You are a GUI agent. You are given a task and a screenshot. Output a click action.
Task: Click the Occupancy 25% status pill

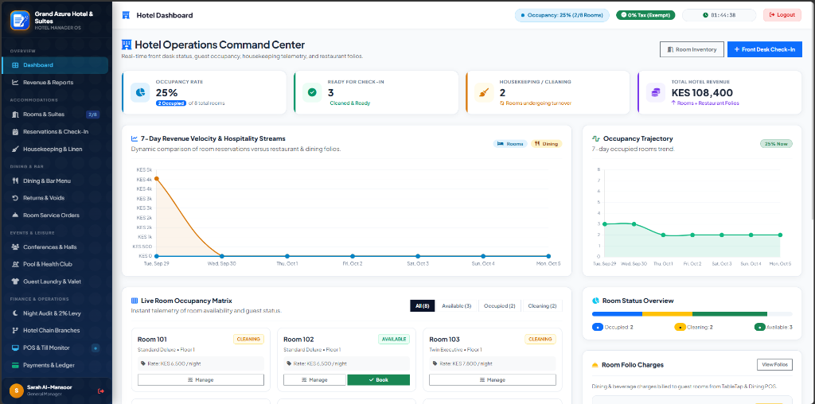click(x=562, y=15)
